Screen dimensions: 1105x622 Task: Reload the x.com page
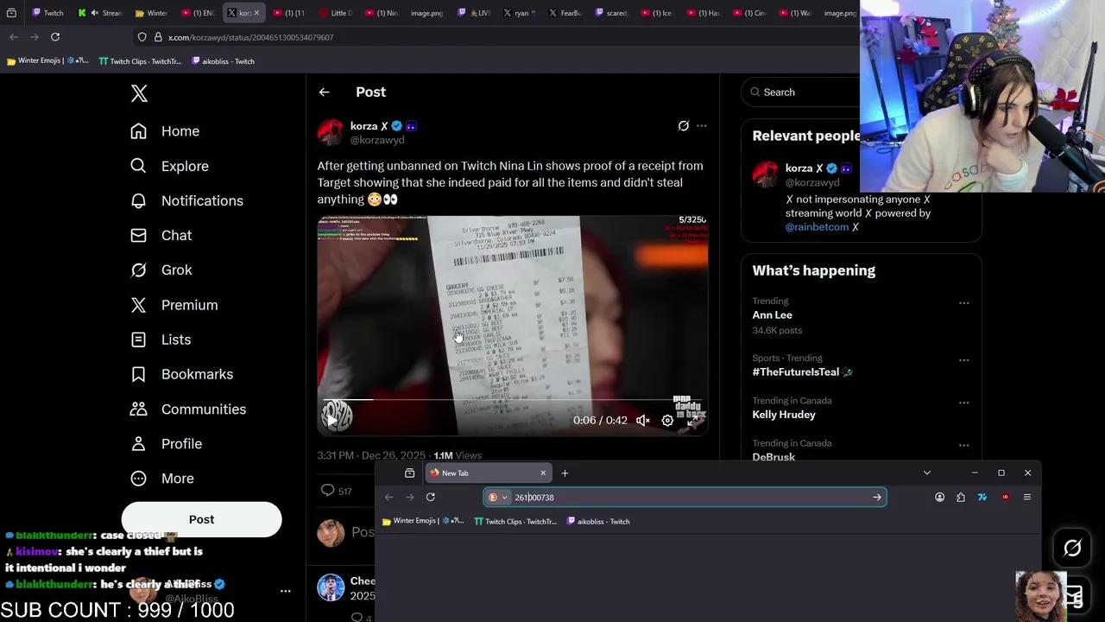pyautogui.click(x=55, y=37)
